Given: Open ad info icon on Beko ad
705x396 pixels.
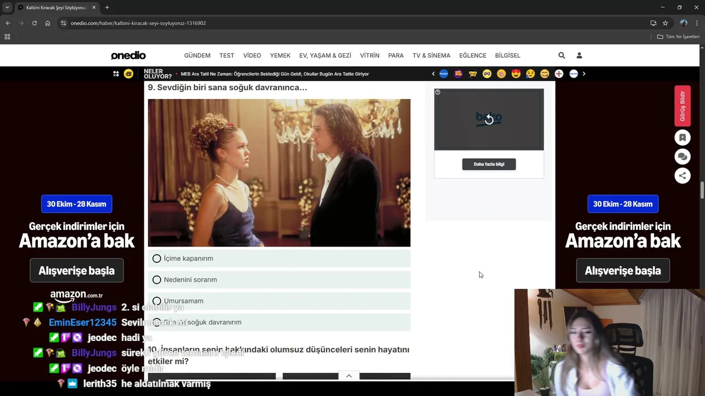Looking at the screenshot, I should coord(438,92).
